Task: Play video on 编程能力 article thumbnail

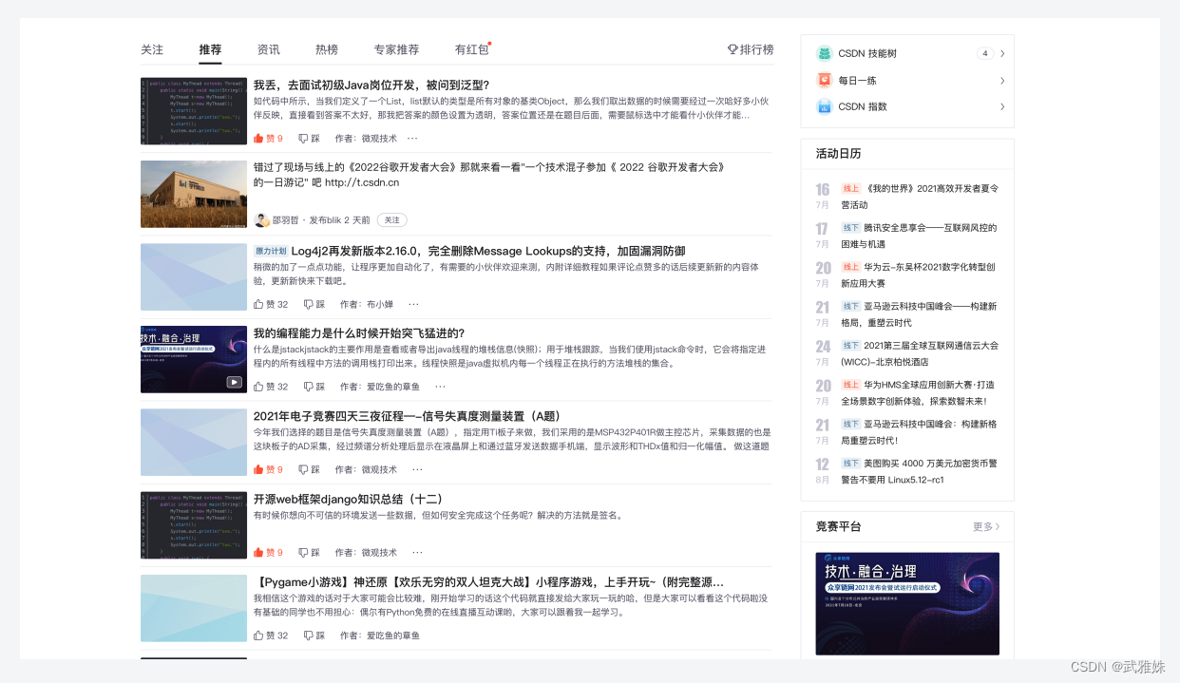Action: click(234, 382)
